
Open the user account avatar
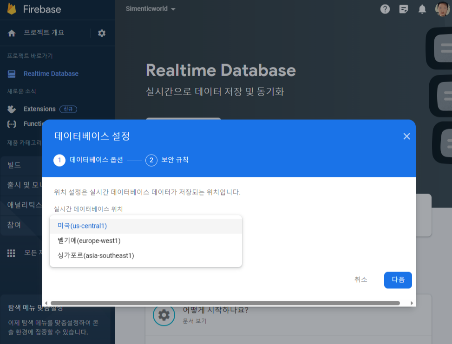443,9
